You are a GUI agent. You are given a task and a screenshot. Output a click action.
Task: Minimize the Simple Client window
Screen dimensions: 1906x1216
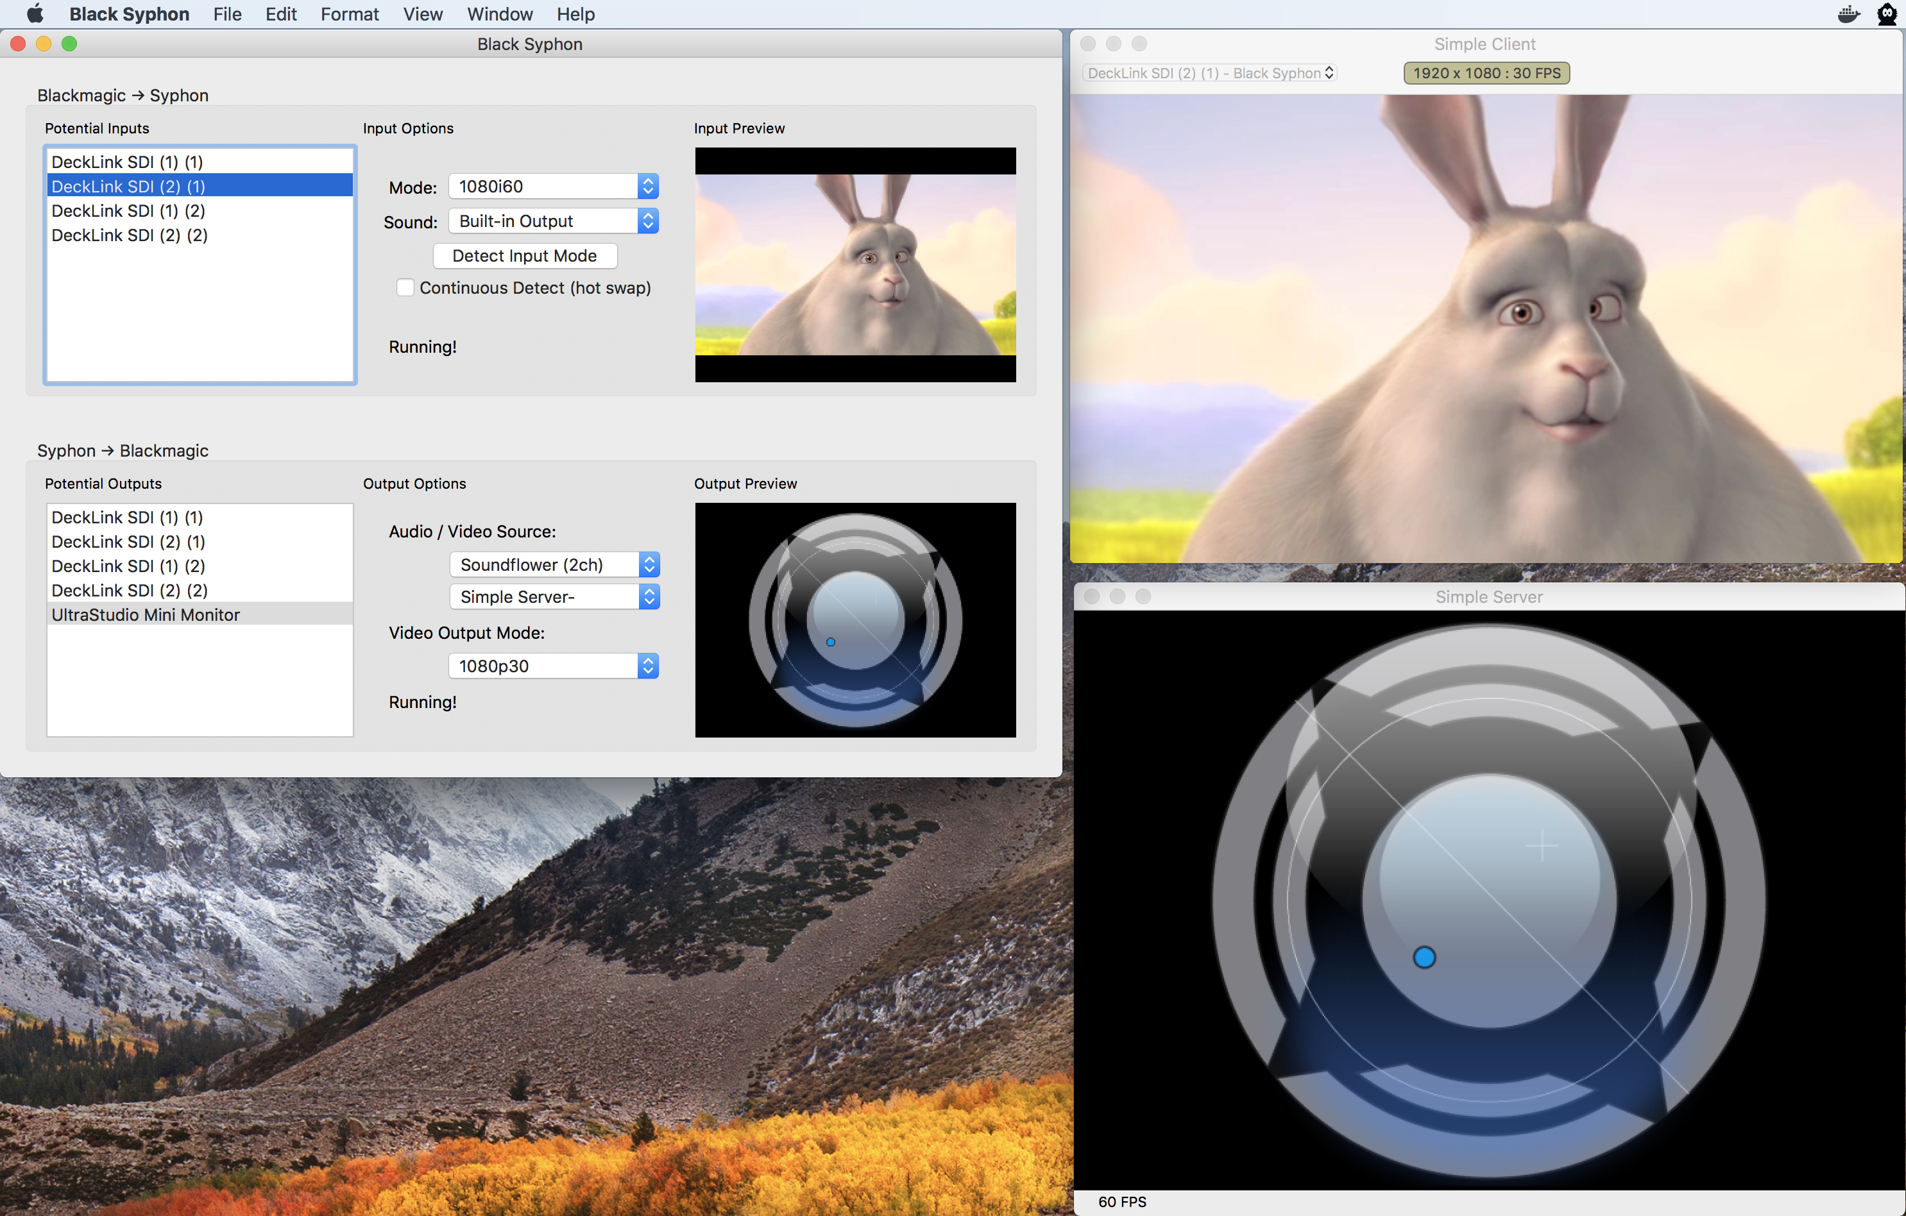point(1114,44)
